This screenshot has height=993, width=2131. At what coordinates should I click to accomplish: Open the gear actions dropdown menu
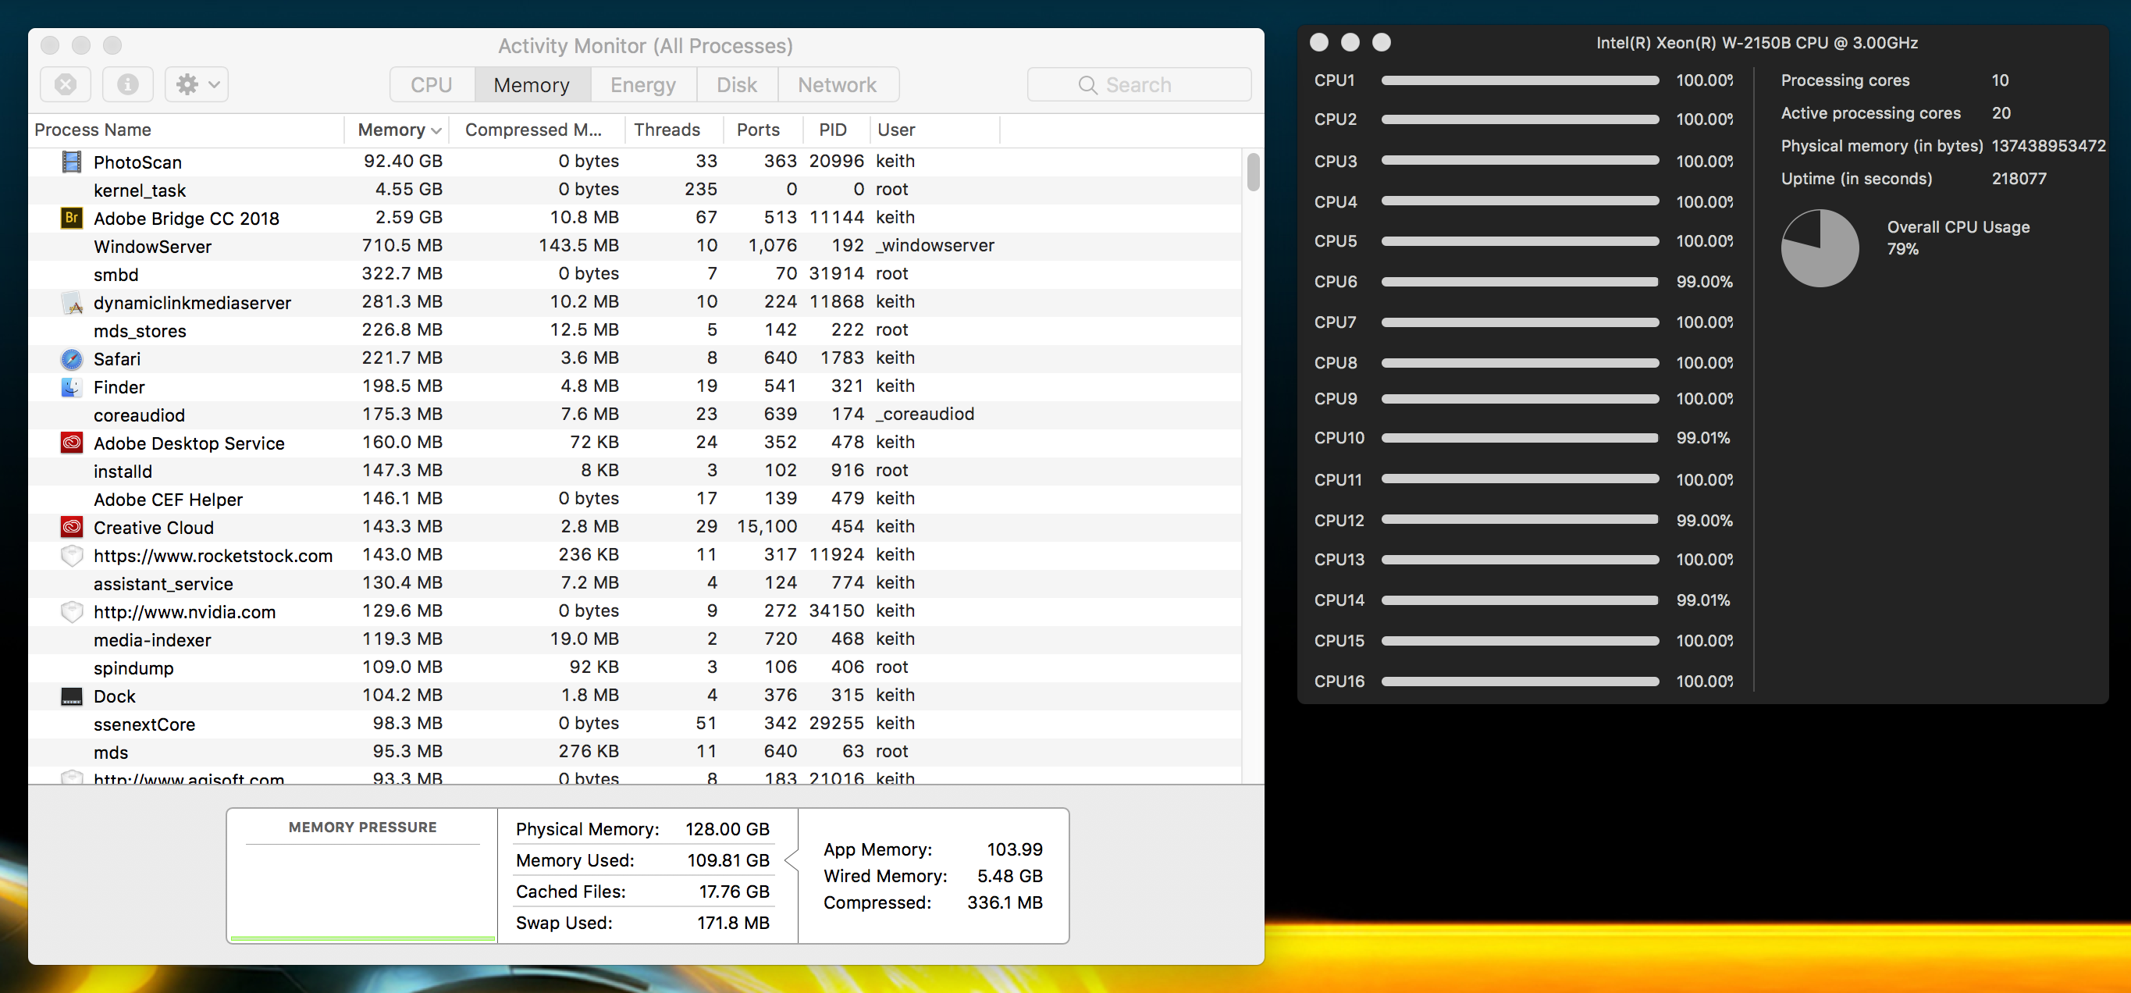(197, 84)
